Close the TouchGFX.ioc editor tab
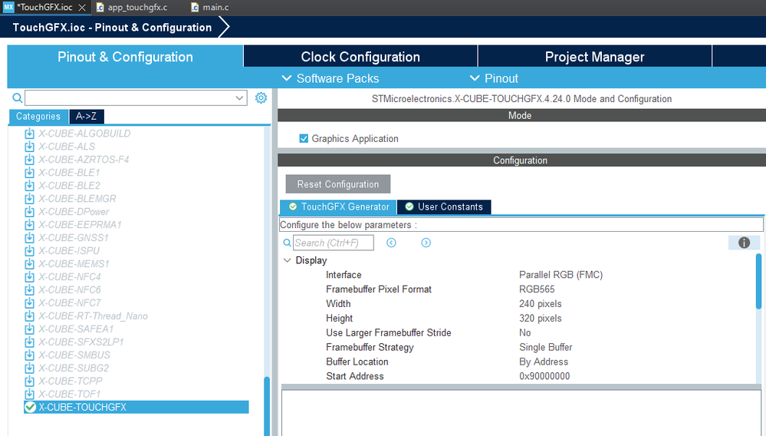The image size is (766, 436). (x=82, y=8)
